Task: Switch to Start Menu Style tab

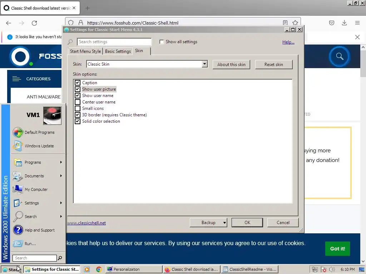Action: pos(85,51)
